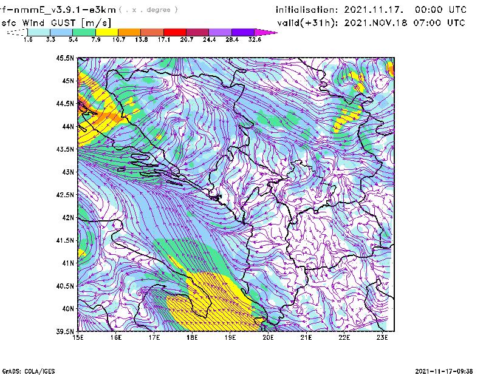
Task: Click the '43N' latitude label
Action: click(x=68, y=172)
